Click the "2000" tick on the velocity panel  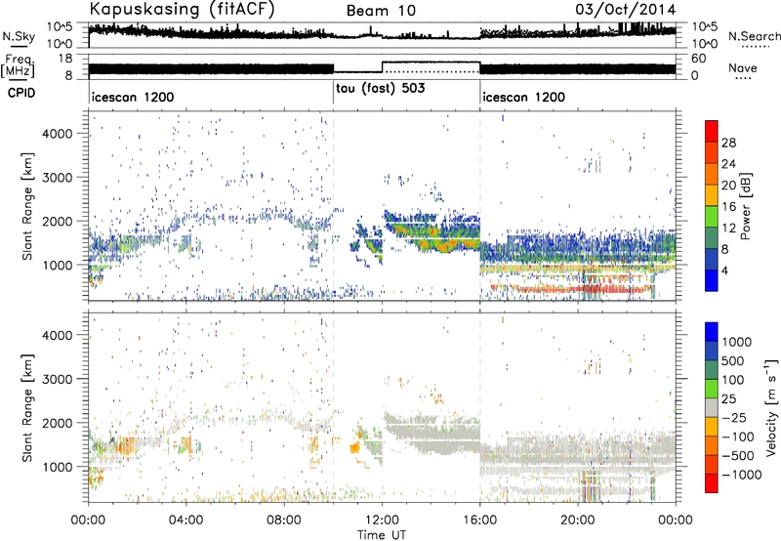coord(58,423)
